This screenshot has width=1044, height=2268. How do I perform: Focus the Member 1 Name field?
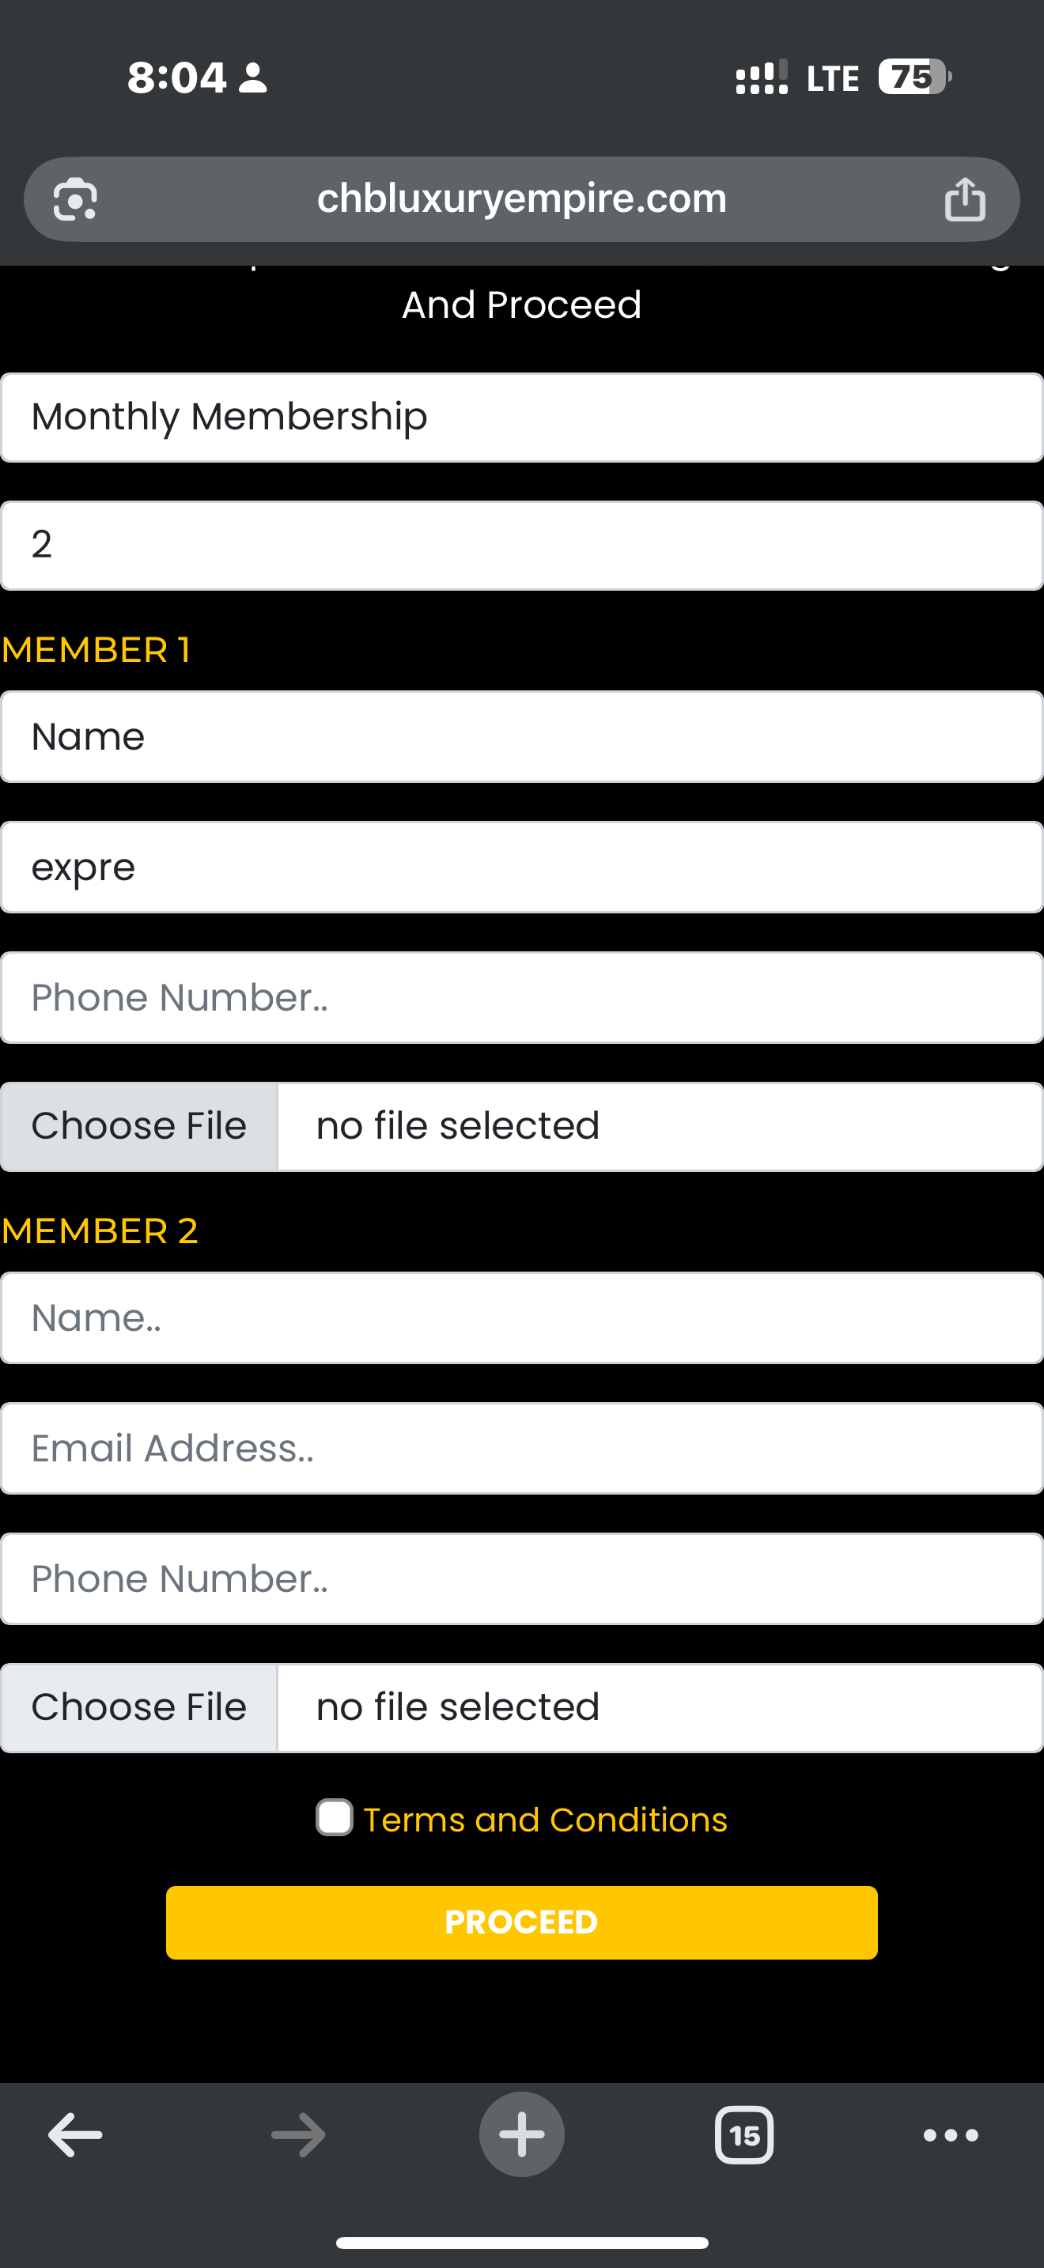[x=521, y=737]
